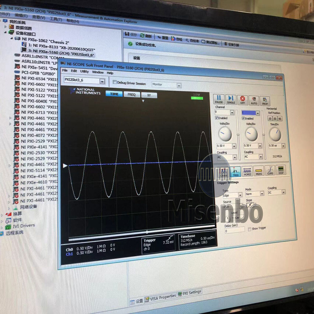
Task: Open the test panel (测试面板) toolbar item
Action: click(x=211, y=42)
